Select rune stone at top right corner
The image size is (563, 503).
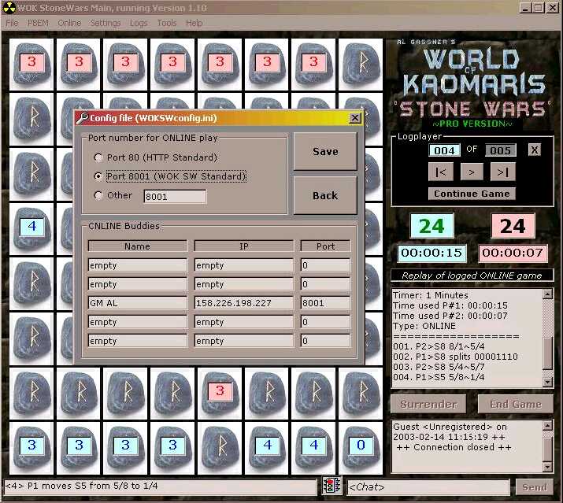(x=361, y=65)
